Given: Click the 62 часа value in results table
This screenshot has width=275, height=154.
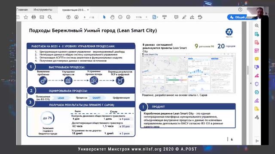Looking at the screenshot, I should pos(77,126).
